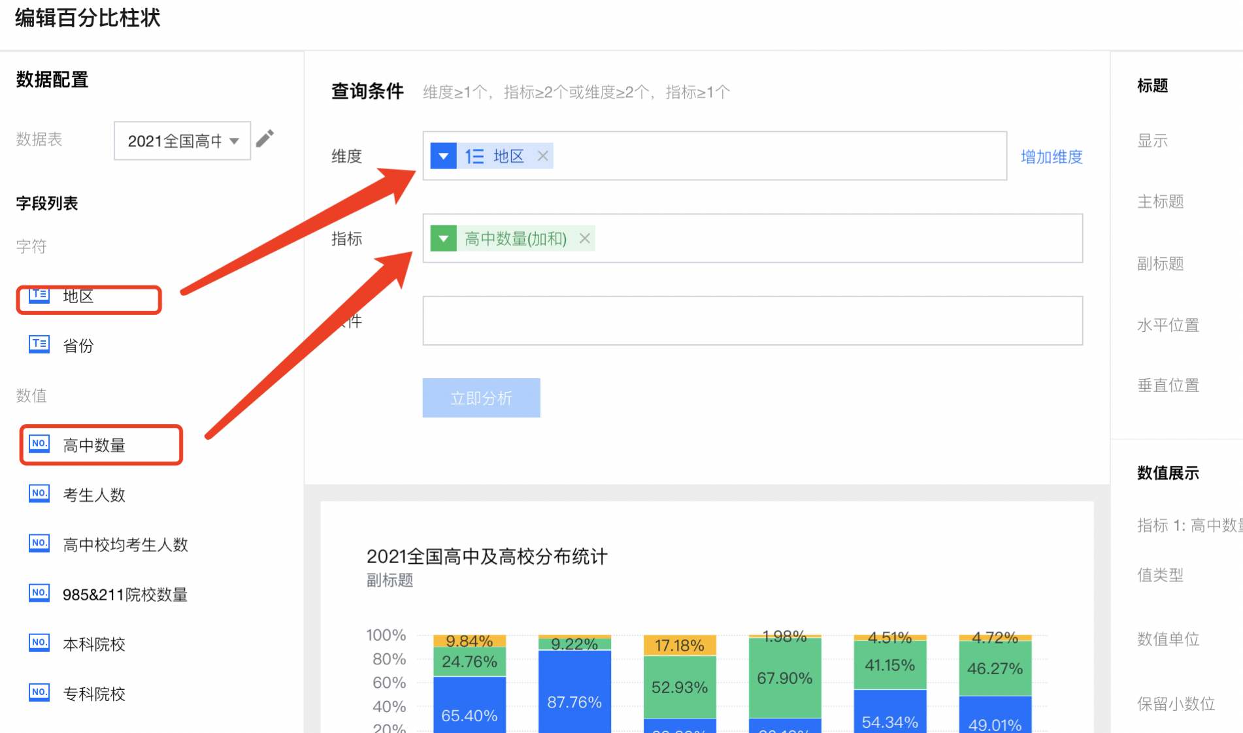The height and width of the screenshot is (733, 1243).
Task: Open the 2021全国高中 data table dropdown
Action: (x=182, y=140)
